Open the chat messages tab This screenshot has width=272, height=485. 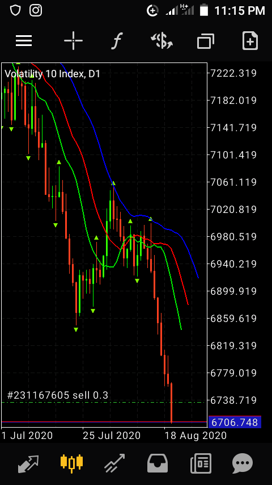[243, 463]
